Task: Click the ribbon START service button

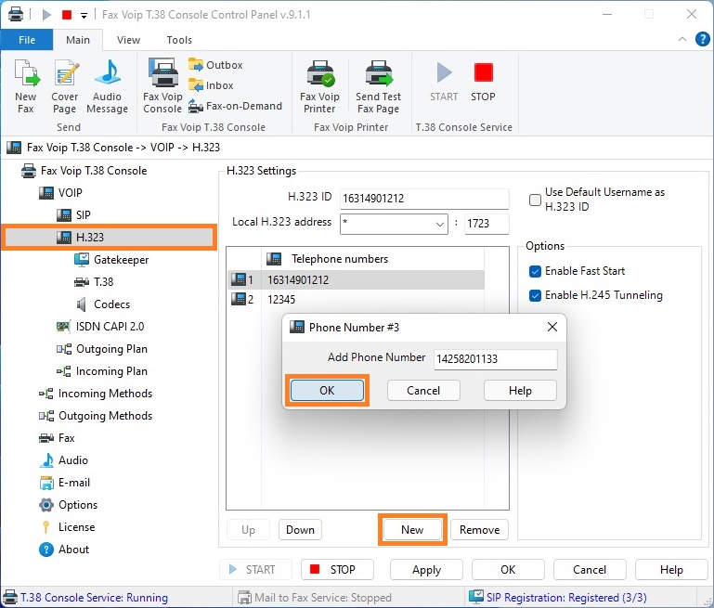Action: (x=444, y=83)
